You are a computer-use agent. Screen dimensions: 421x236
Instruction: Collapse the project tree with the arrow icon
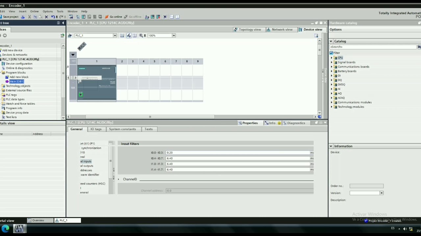[63, 23]
